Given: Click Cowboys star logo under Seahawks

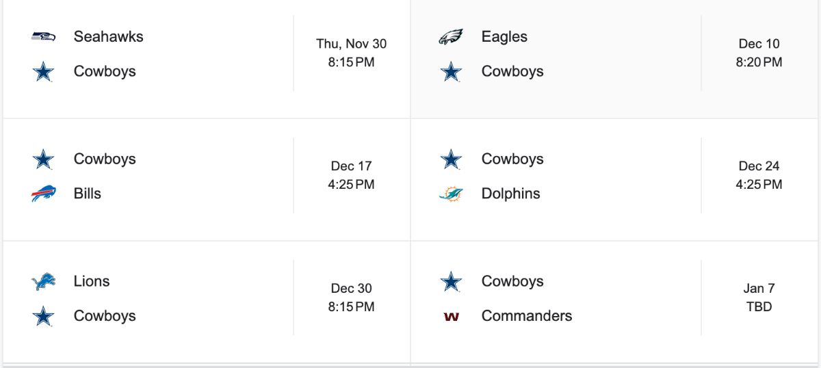Looking at the screenshot, I should click(x=43, y=71).
